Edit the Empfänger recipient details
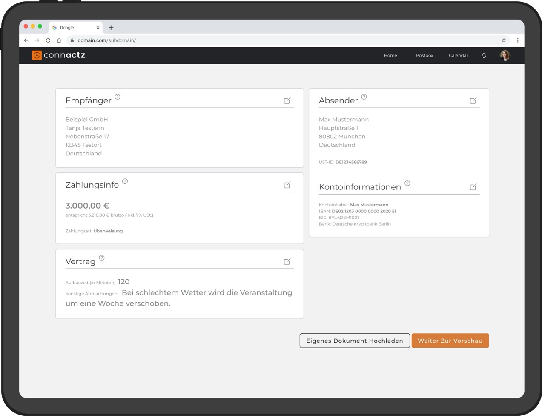 coord(287,100)
